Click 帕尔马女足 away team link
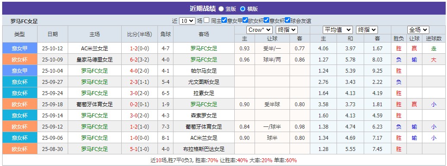447x166 pixels. click(x=204, y=71)
